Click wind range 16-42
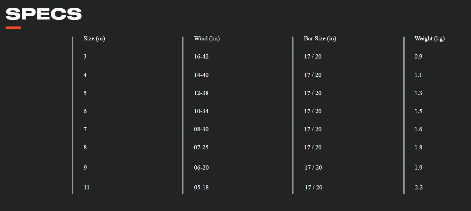 [201, 57]
